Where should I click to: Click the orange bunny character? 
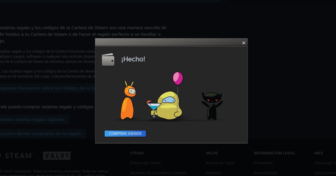(x=128, y=100)
